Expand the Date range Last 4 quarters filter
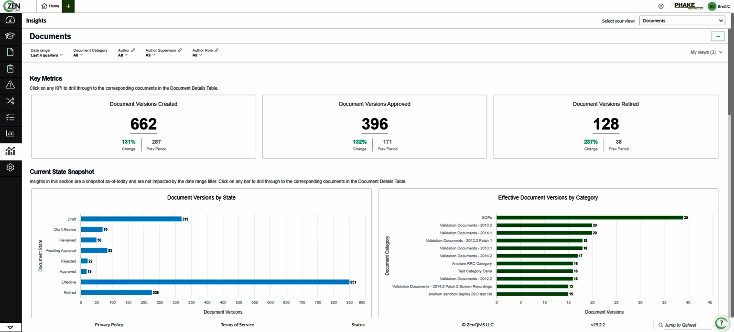734x332 pixels. coord(46,53)
